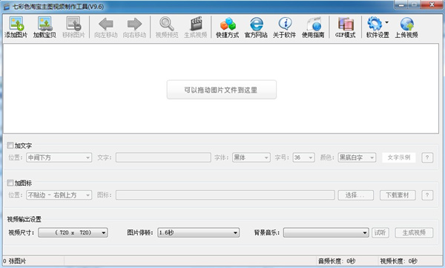Open the 字号 font size dropdown

[x=303, y=157]
